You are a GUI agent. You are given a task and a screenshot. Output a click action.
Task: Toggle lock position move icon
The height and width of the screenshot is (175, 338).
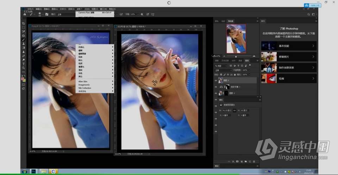[228, 74]
